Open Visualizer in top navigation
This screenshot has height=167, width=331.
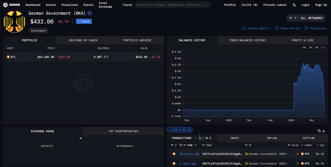coord(69,5)
